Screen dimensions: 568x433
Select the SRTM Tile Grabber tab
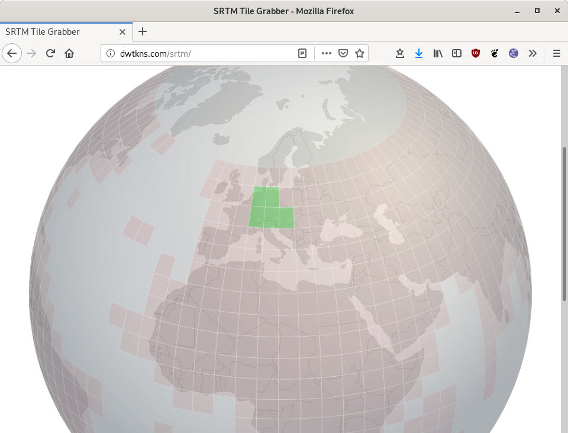pyautogui.click(x=66, y=32)
